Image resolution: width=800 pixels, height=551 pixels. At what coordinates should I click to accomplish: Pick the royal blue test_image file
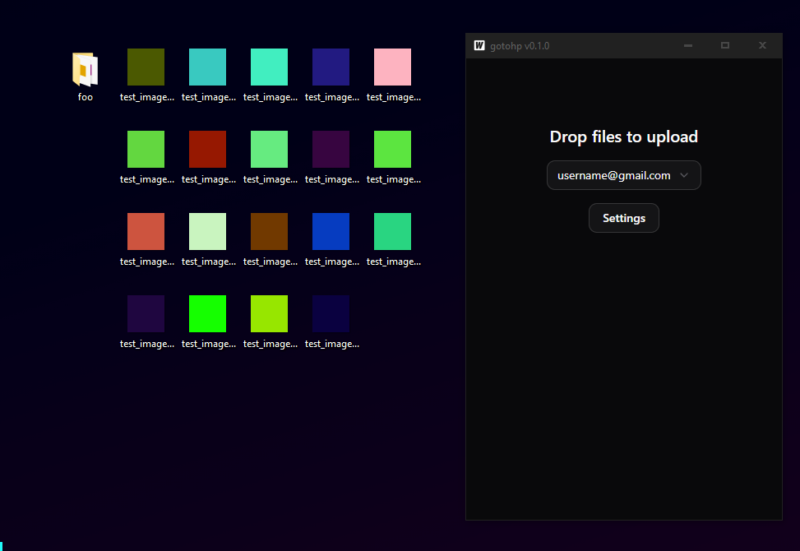coord(331,232)
